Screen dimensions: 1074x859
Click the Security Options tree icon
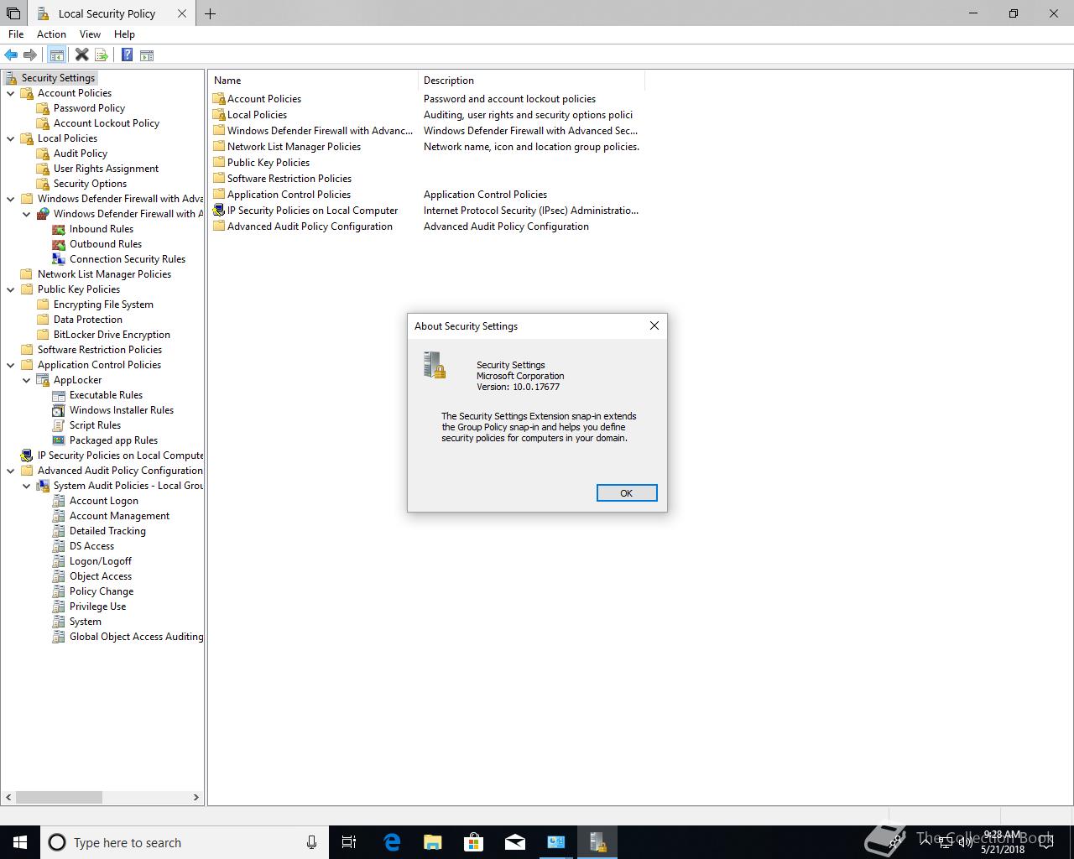tap(44, 184)
